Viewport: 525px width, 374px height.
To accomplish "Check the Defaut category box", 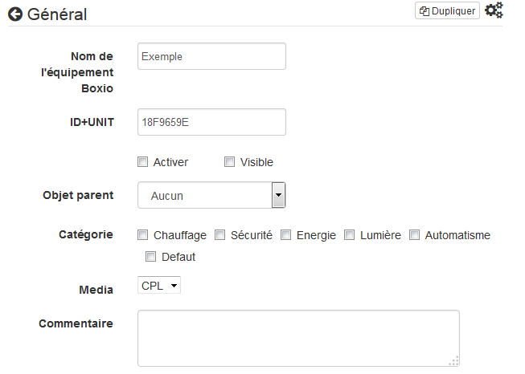I will pos(150,257).
